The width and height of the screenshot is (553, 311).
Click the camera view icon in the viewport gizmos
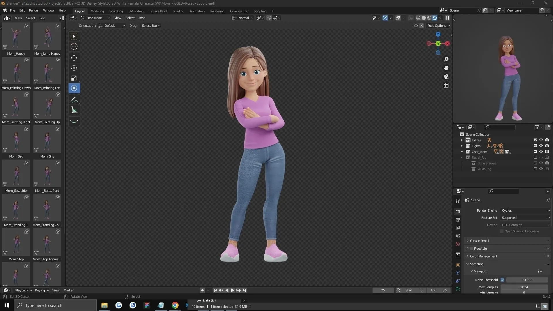click(446, 77)
